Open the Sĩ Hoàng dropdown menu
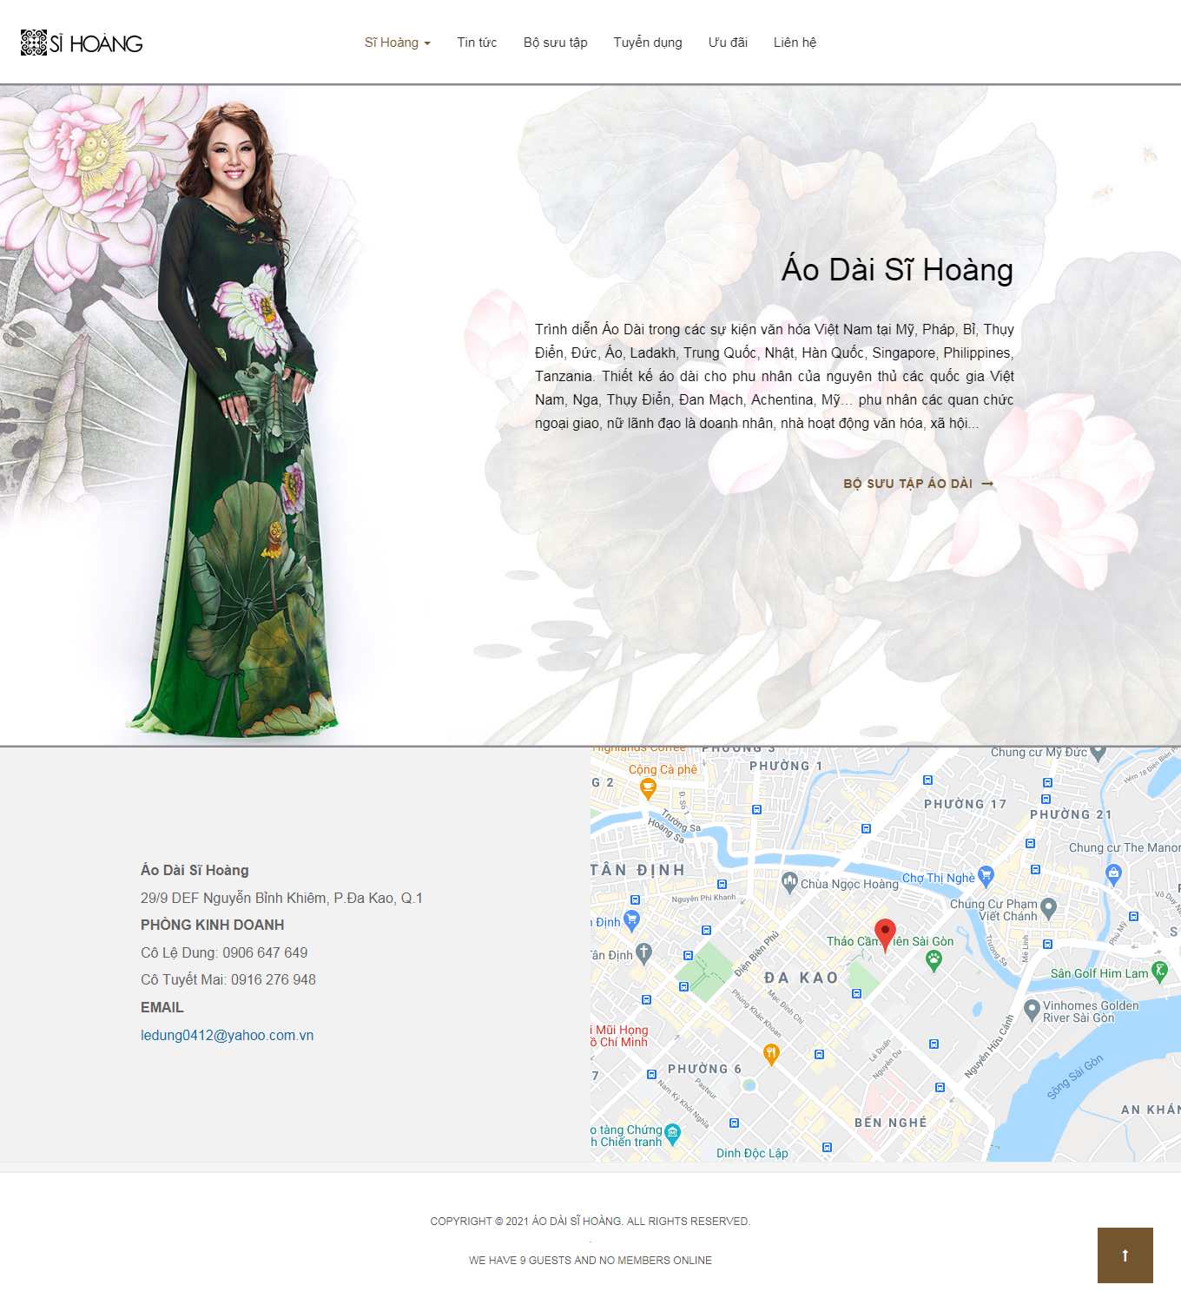 point(398,42)
